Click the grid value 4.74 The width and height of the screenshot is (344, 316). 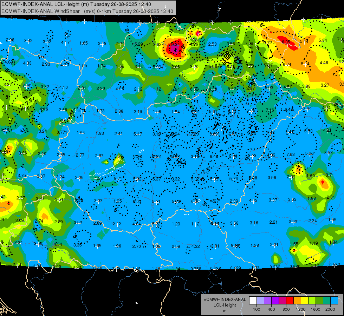[x=326, y=108]
